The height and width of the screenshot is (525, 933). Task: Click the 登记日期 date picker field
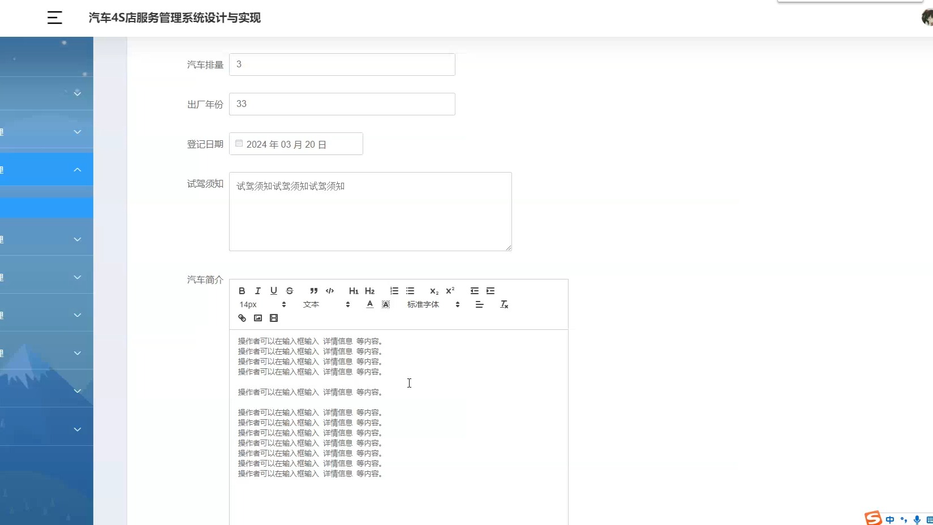(295, 144)
